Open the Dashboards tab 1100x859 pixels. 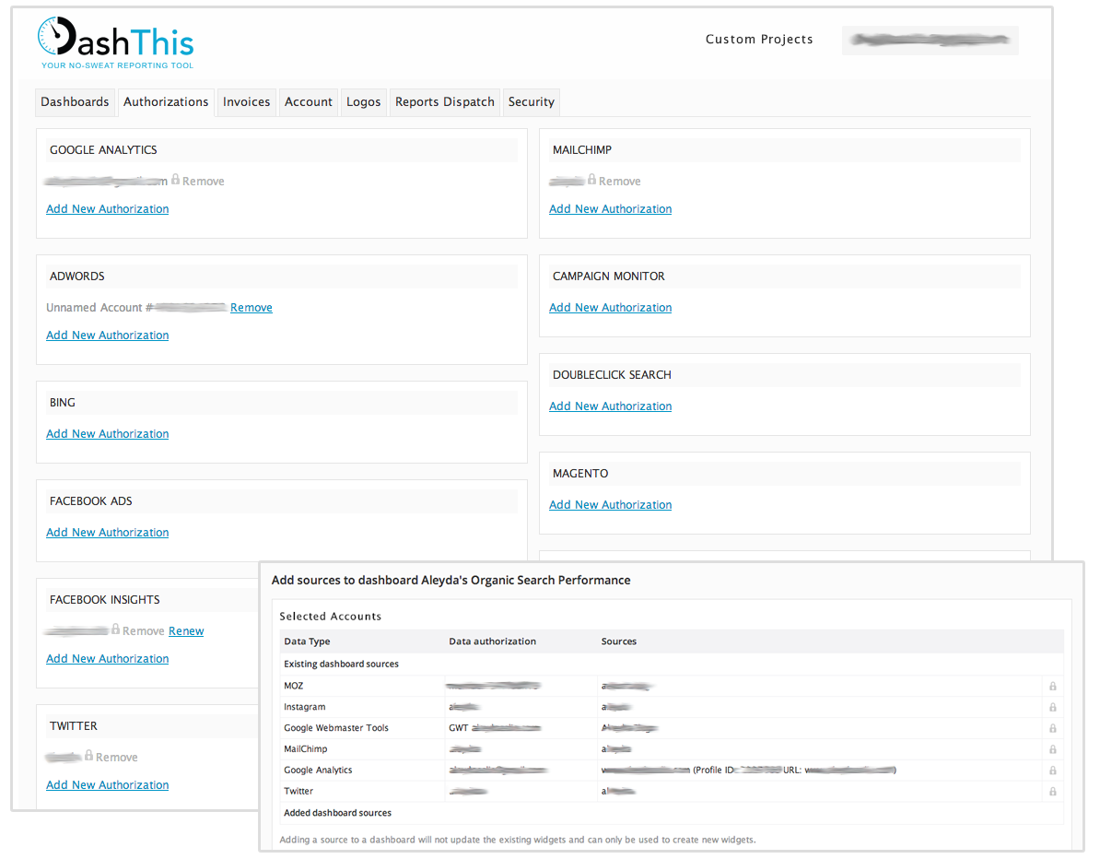(75, 101)
